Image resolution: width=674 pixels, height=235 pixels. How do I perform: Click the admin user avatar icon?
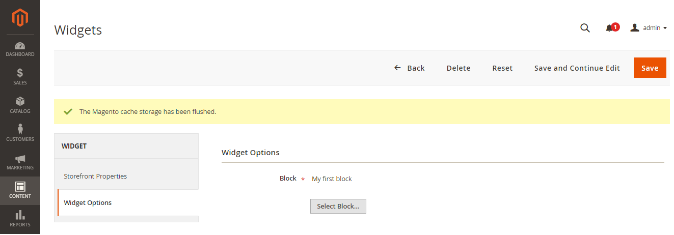pyautogui.click(x=635, y=28)
